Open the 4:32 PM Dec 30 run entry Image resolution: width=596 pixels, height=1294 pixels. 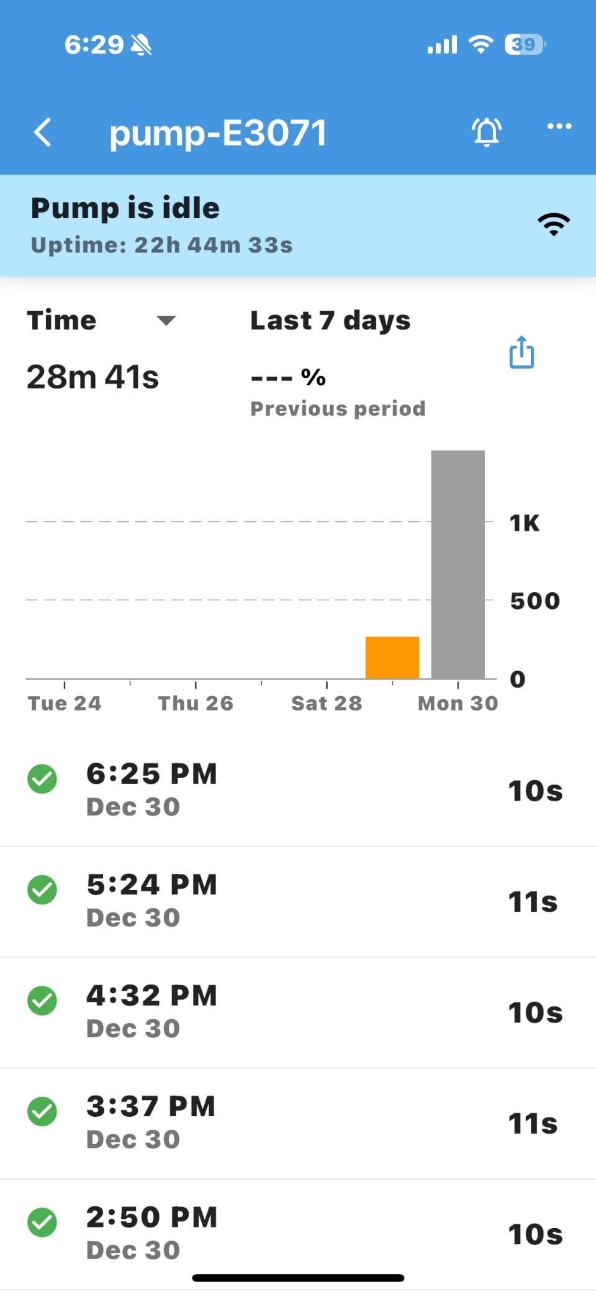(x=298, y=1012)
